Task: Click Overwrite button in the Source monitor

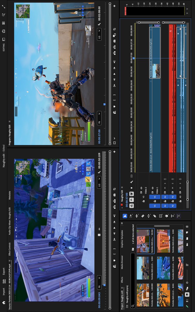Action: [x=114, y=201]
